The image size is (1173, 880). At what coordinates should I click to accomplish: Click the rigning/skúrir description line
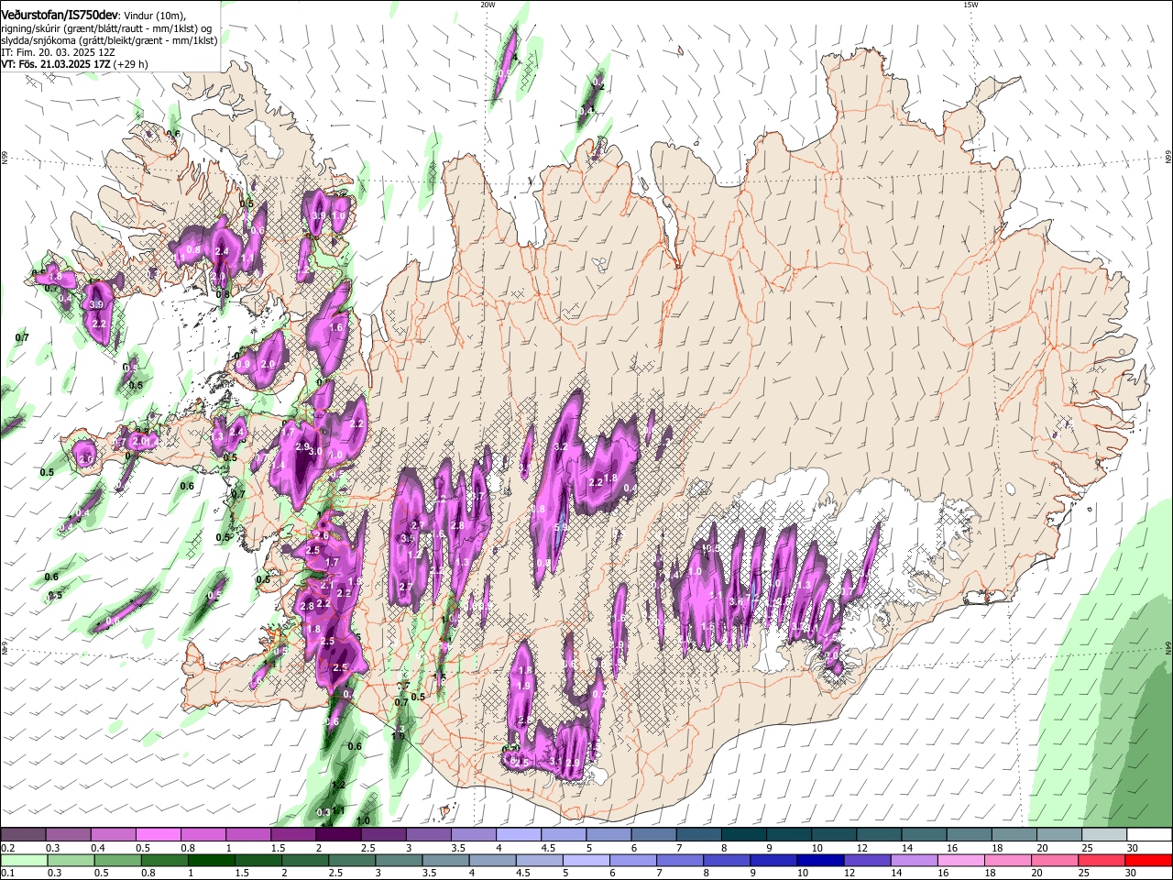106,28
